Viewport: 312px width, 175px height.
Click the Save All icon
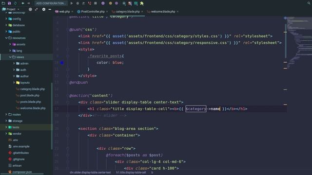click(x=9, y=3)
